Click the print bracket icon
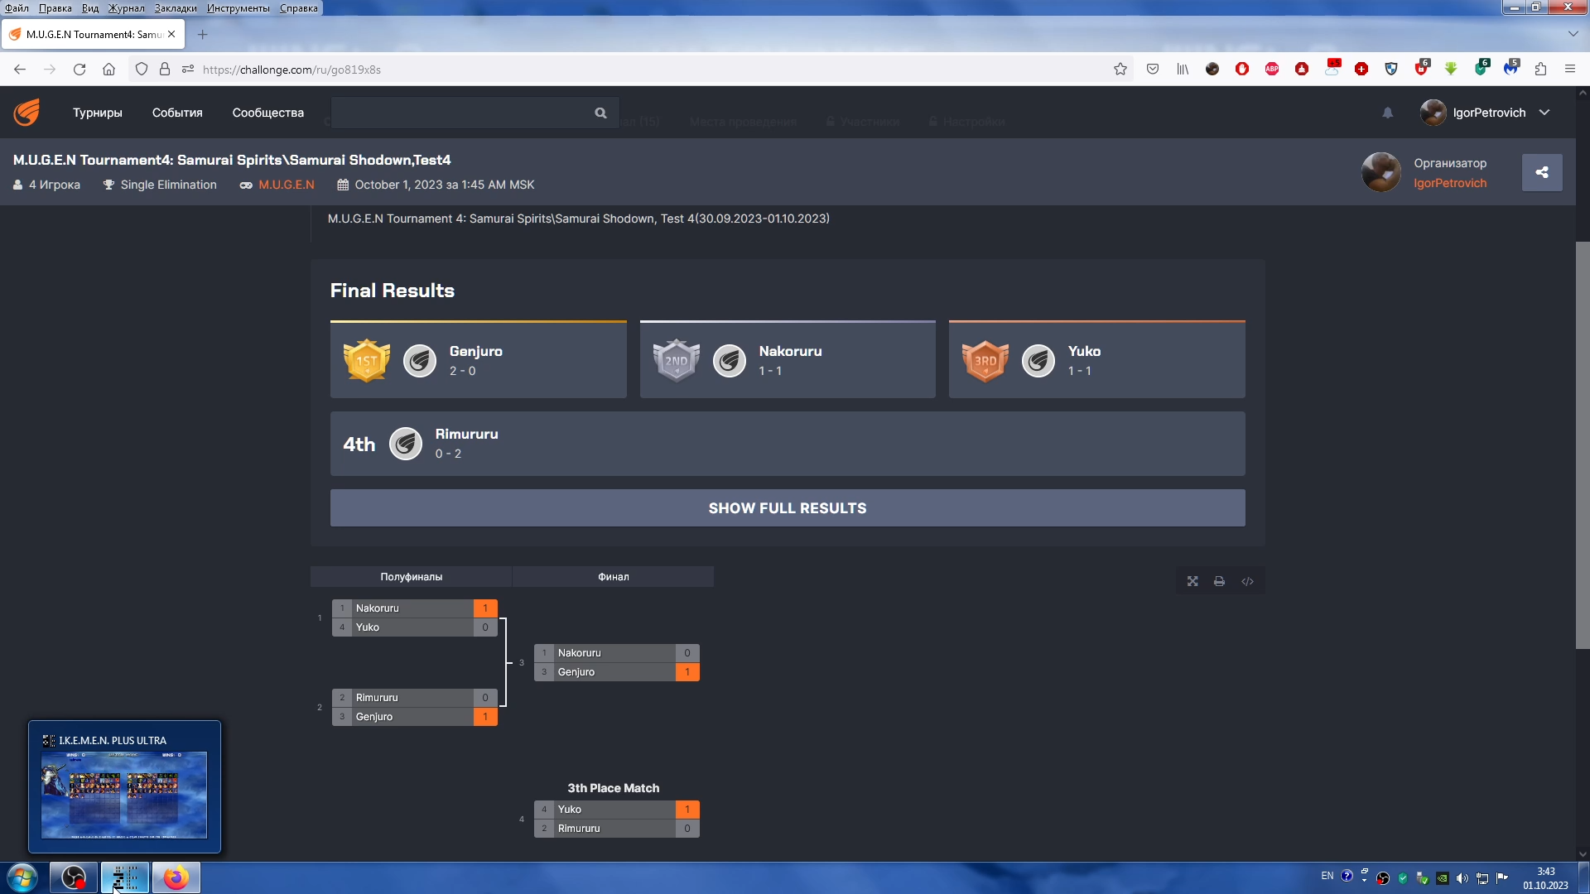 pyautogui.click(x=1219, y=581)
